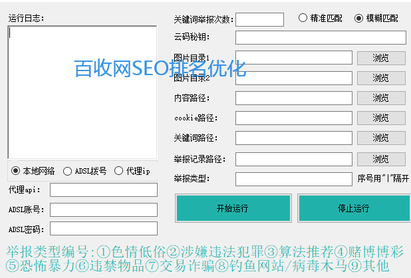411x278 pixels.
Task: Click the 图片目录2 path field
Action: [x=293, y=78]
